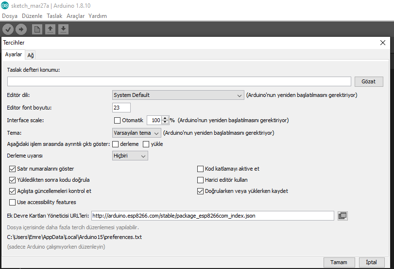
Task: Toggle Açılışta güncellemeleri kontrol et
Action: (12, 191)
